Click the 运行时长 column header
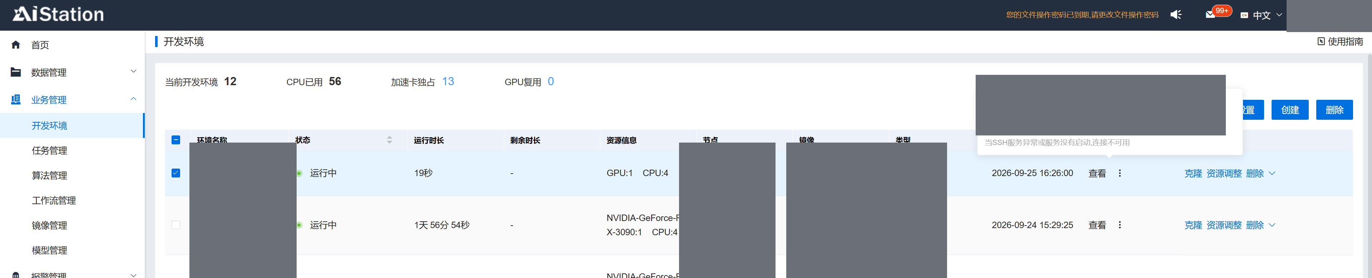This screenshot has width=1372, height=278. [x=429, y=140]
